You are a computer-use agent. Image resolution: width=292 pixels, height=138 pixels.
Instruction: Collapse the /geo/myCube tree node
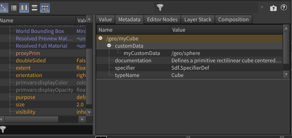click(x=101, y=39)
